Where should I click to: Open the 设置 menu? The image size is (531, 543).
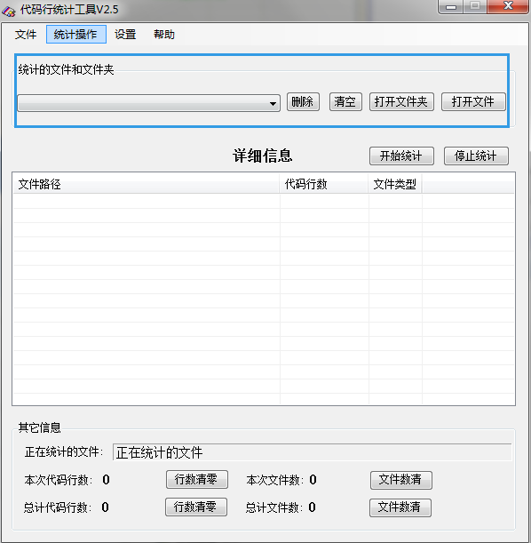125,35
